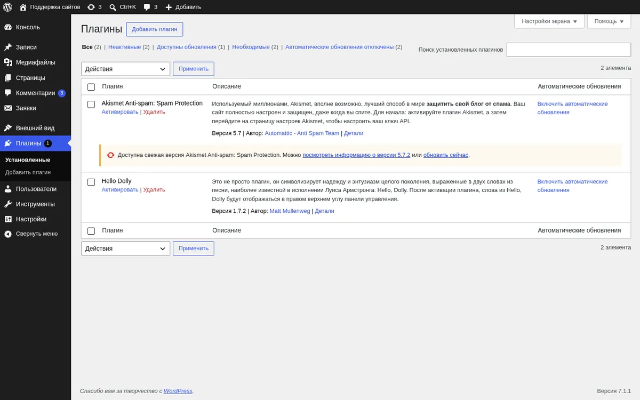Screen dimensions: 640x400
Task: Open the Записи menu item
Action: pos(35,47)
